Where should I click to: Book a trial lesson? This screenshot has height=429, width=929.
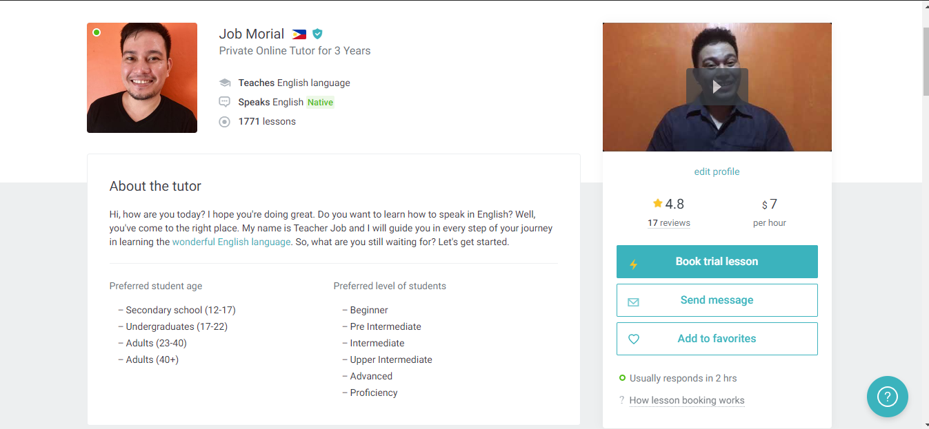[717, 262]
